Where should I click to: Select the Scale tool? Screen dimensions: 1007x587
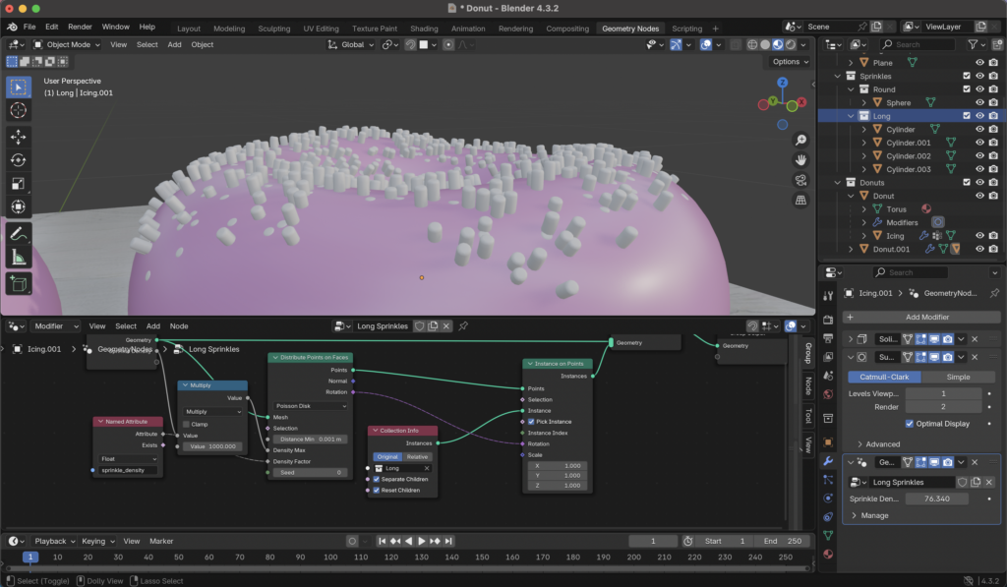pyautogui.click(x=19, y=184)
